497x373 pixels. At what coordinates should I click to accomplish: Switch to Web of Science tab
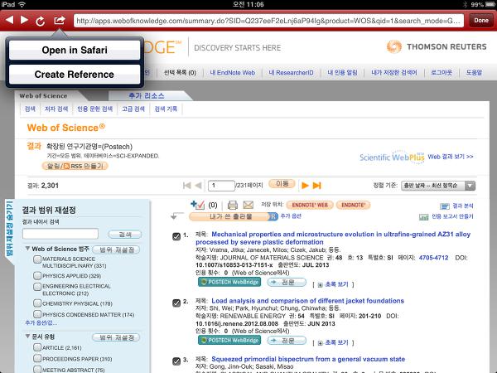click(43, 96)
